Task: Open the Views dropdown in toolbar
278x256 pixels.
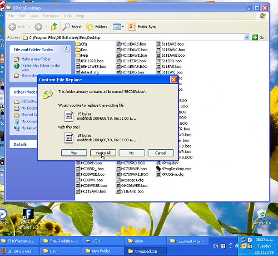Action: coord(118,27)
